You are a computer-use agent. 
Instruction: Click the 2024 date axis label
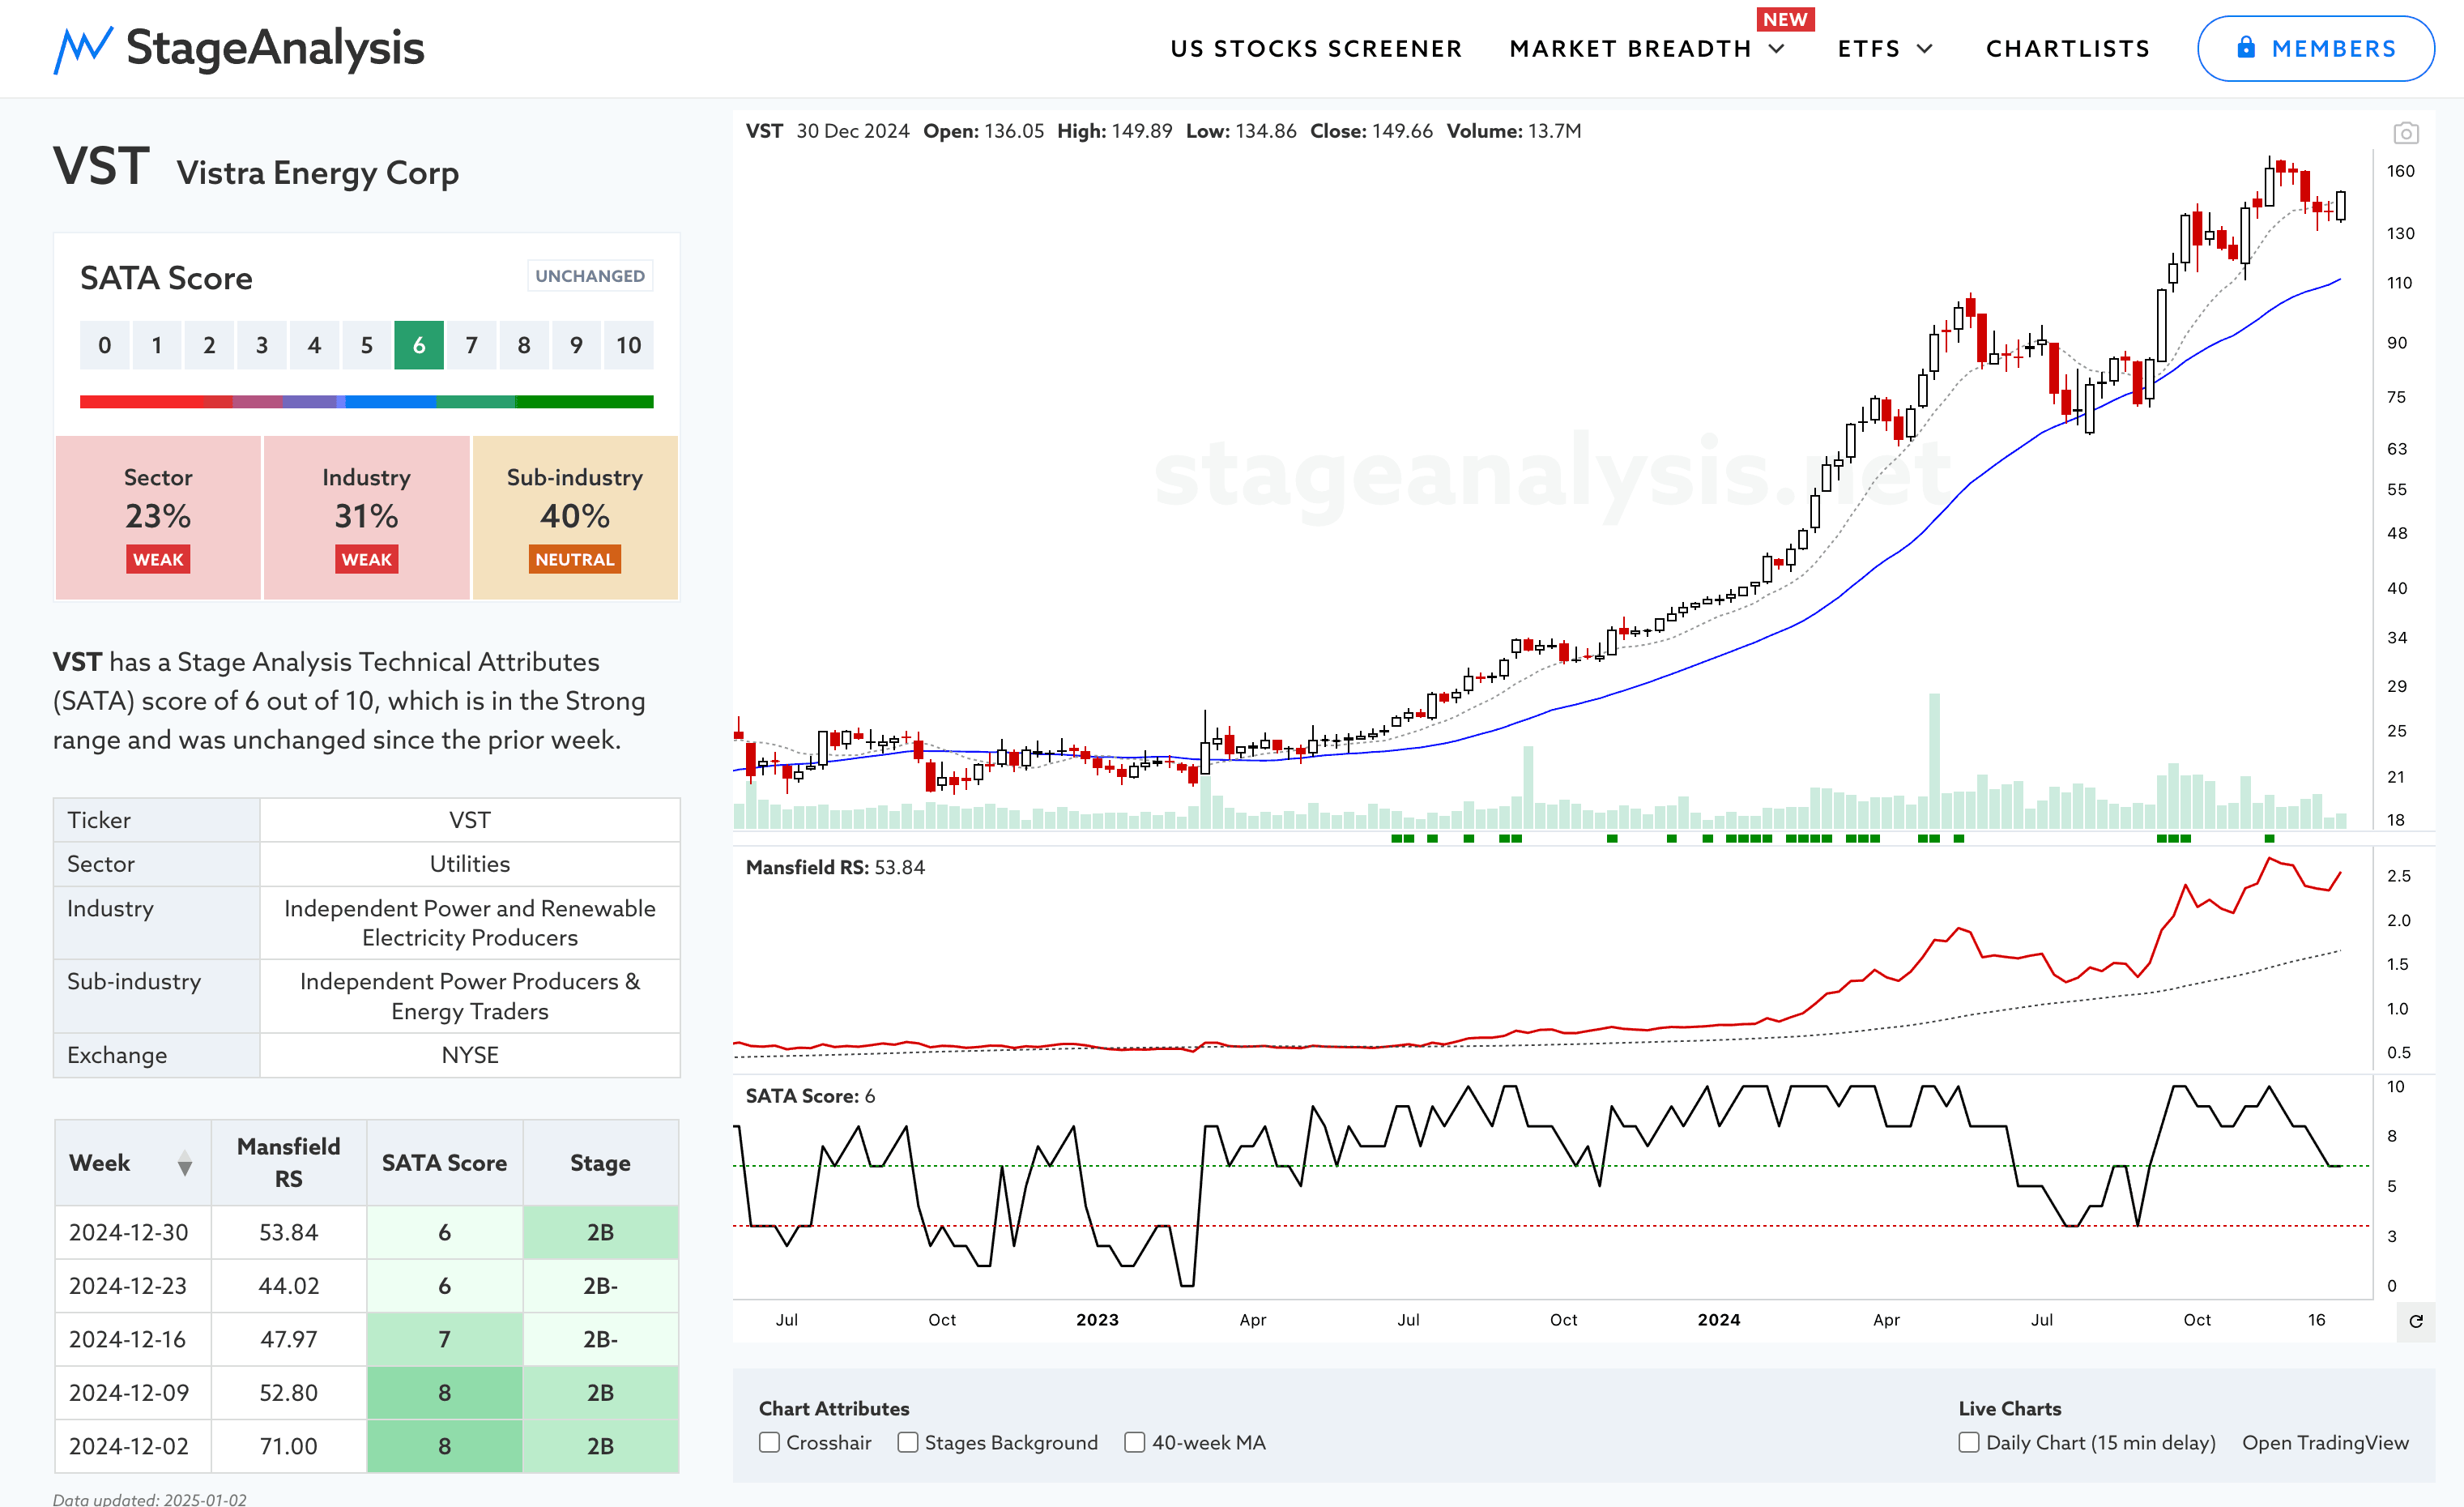point(1719,1320)
